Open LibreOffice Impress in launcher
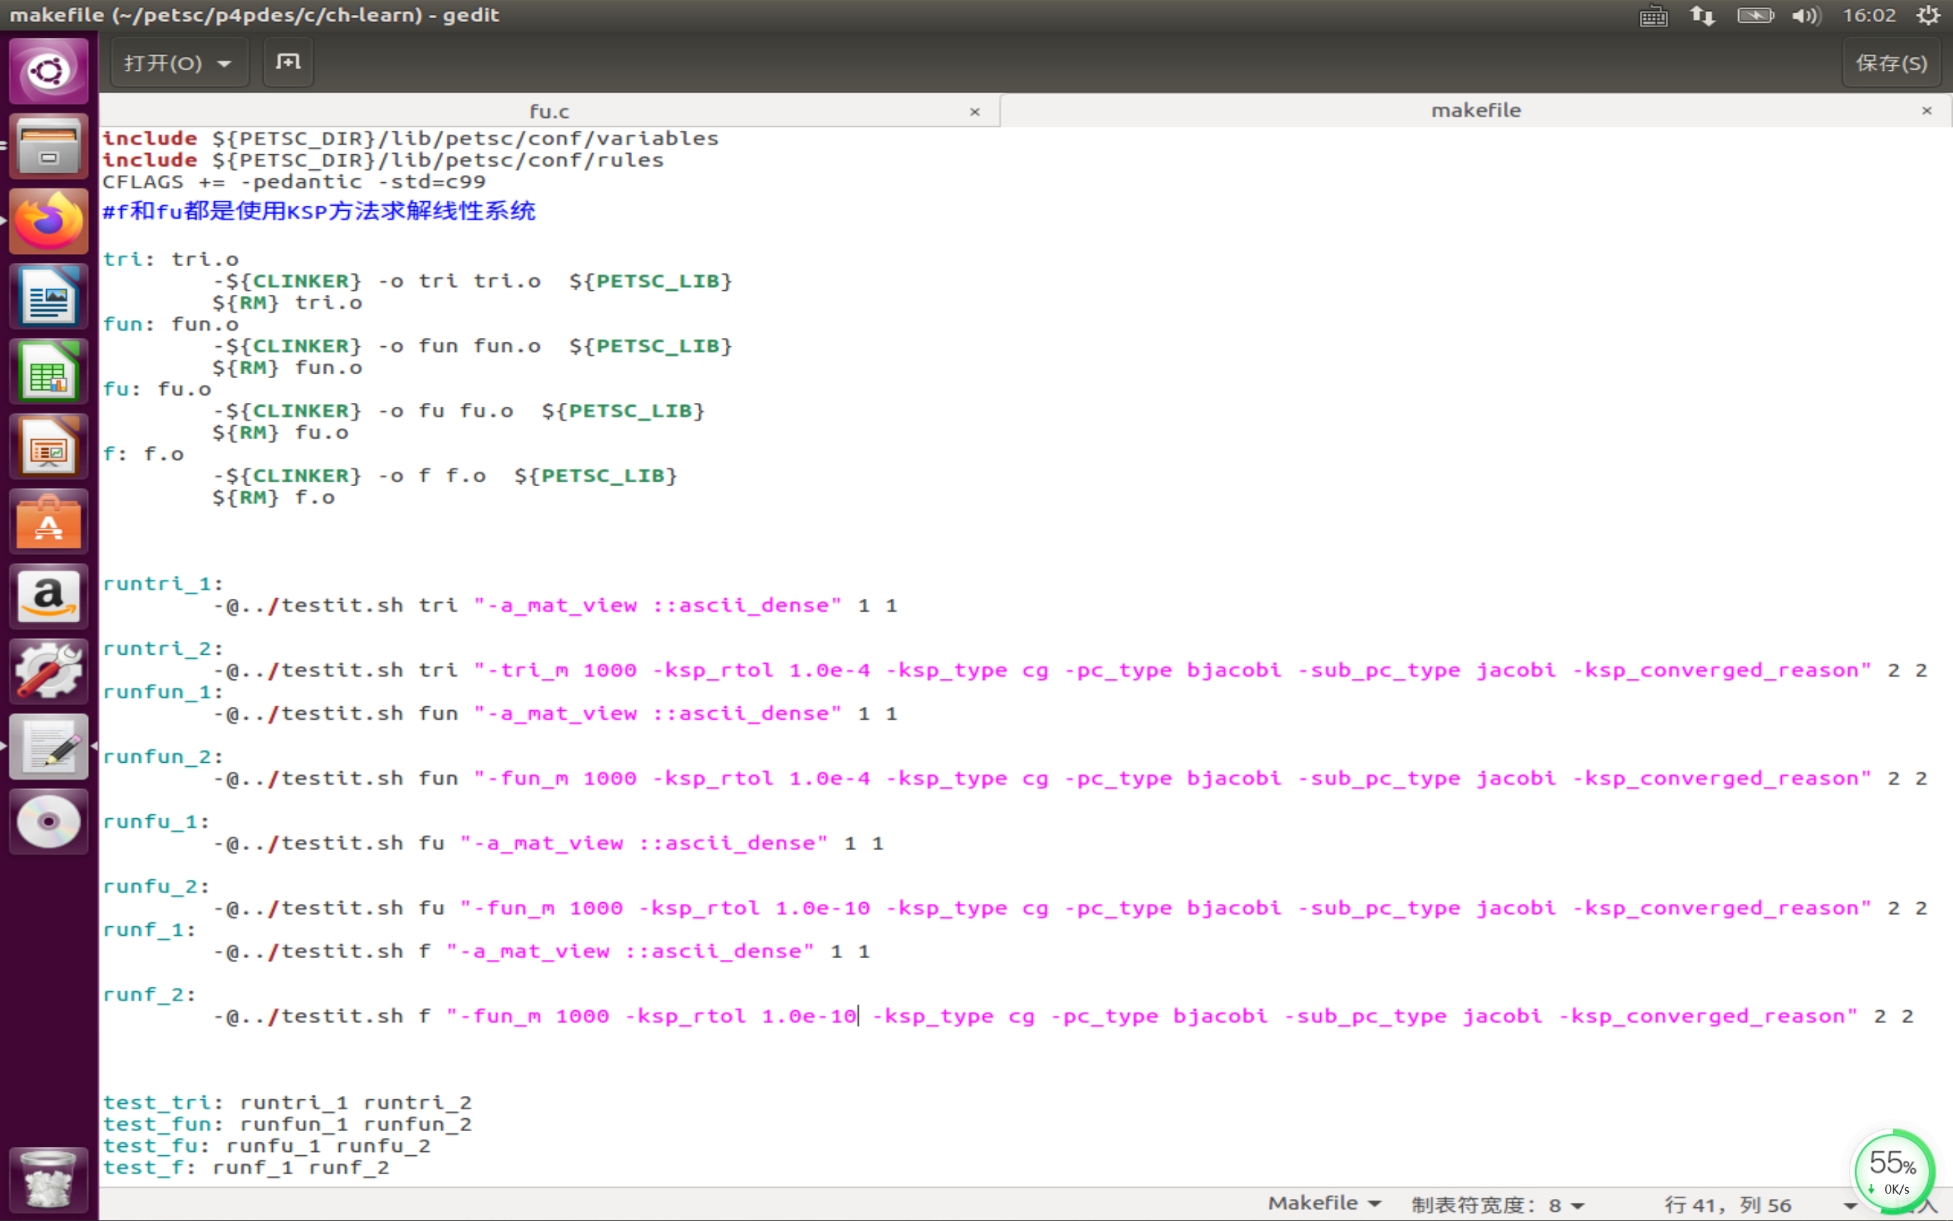This screenshot has height=1221, width=1953. point(48,446)
